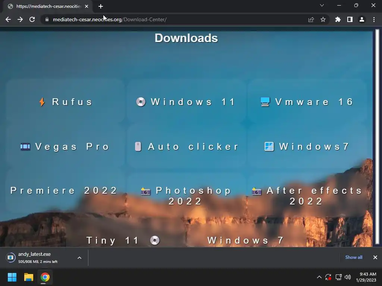This screenshot has width=382, height=286.
Task: Click the mouse icon beside Auto clicker
Action: [x=138, y=147]
